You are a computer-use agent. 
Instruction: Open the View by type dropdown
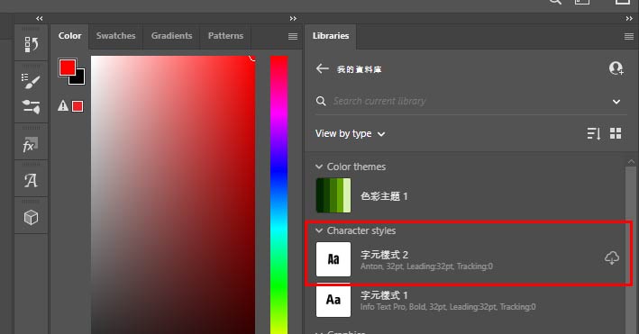click(x=350, y=133)
